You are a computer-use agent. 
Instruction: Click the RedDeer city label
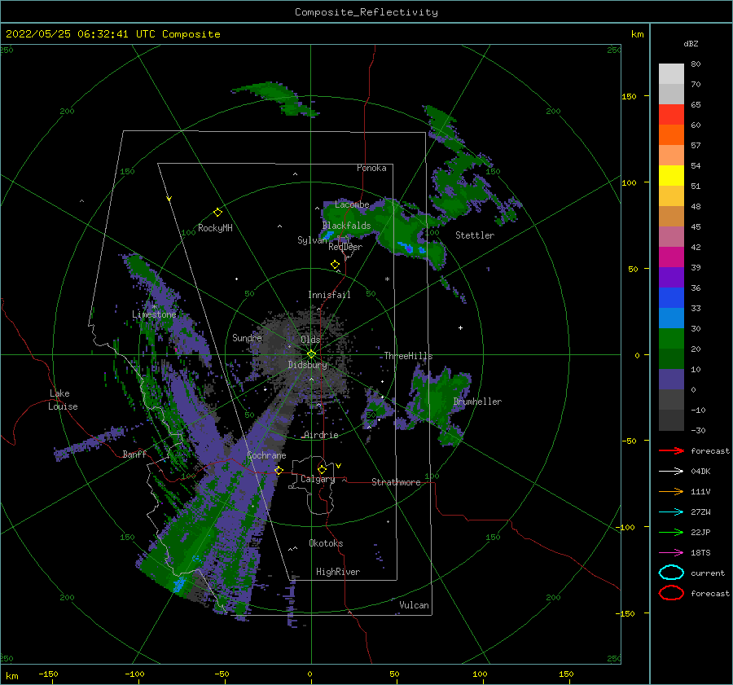tap(345, 247)
